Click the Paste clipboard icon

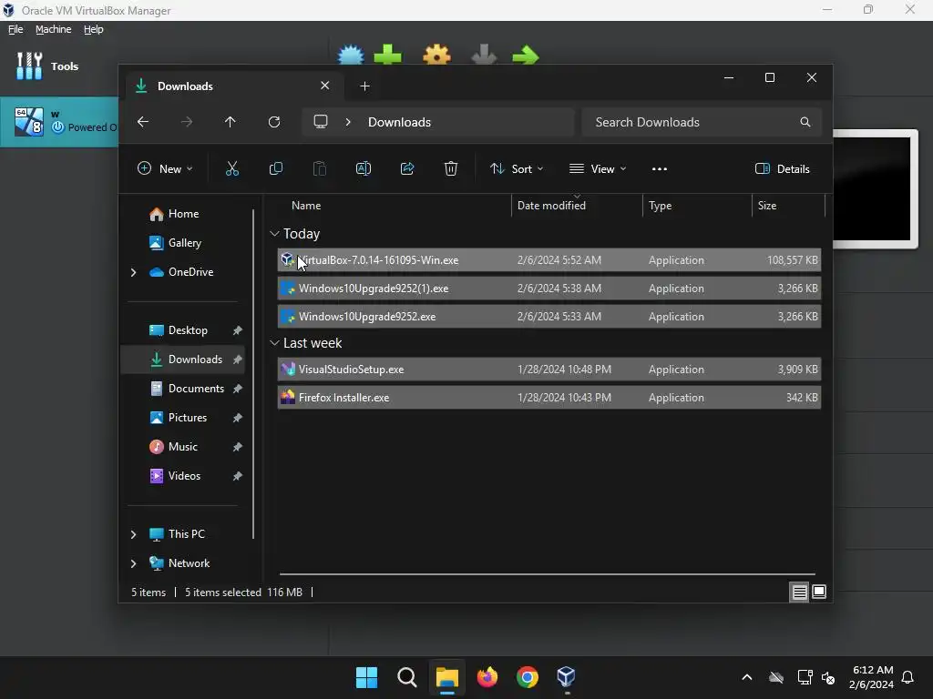[320, 168]
